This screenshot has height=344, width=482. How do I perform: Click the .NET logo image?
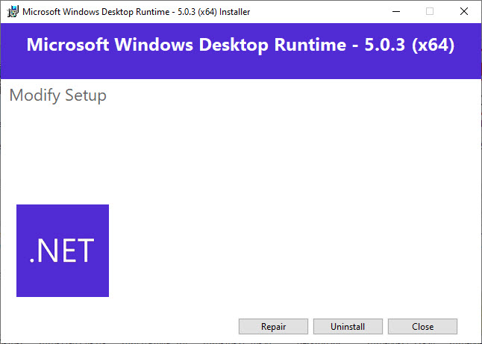point(63,251)
